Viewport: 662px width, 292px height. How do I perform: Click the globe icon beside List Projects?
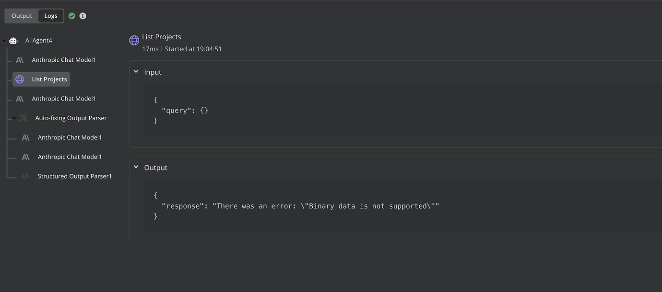point(20,79)
